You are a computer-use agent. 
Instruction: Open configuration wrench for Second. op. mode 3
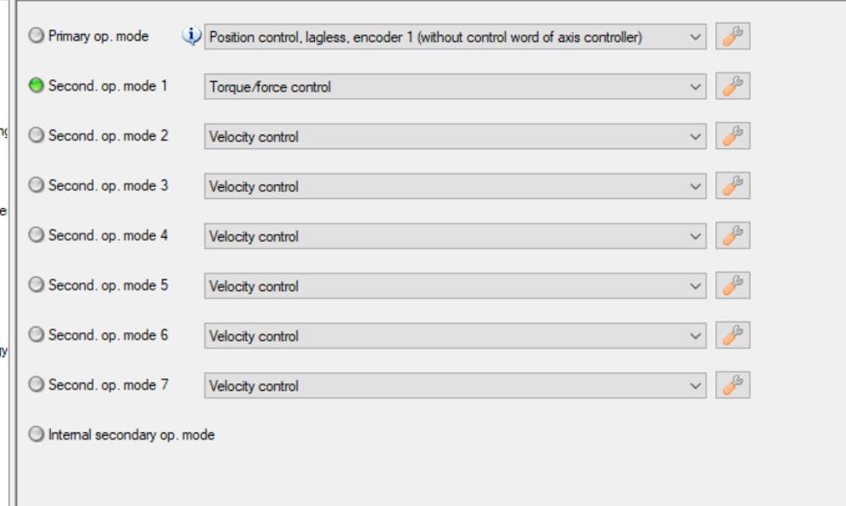pyautogui.click(x=733, y=186)
